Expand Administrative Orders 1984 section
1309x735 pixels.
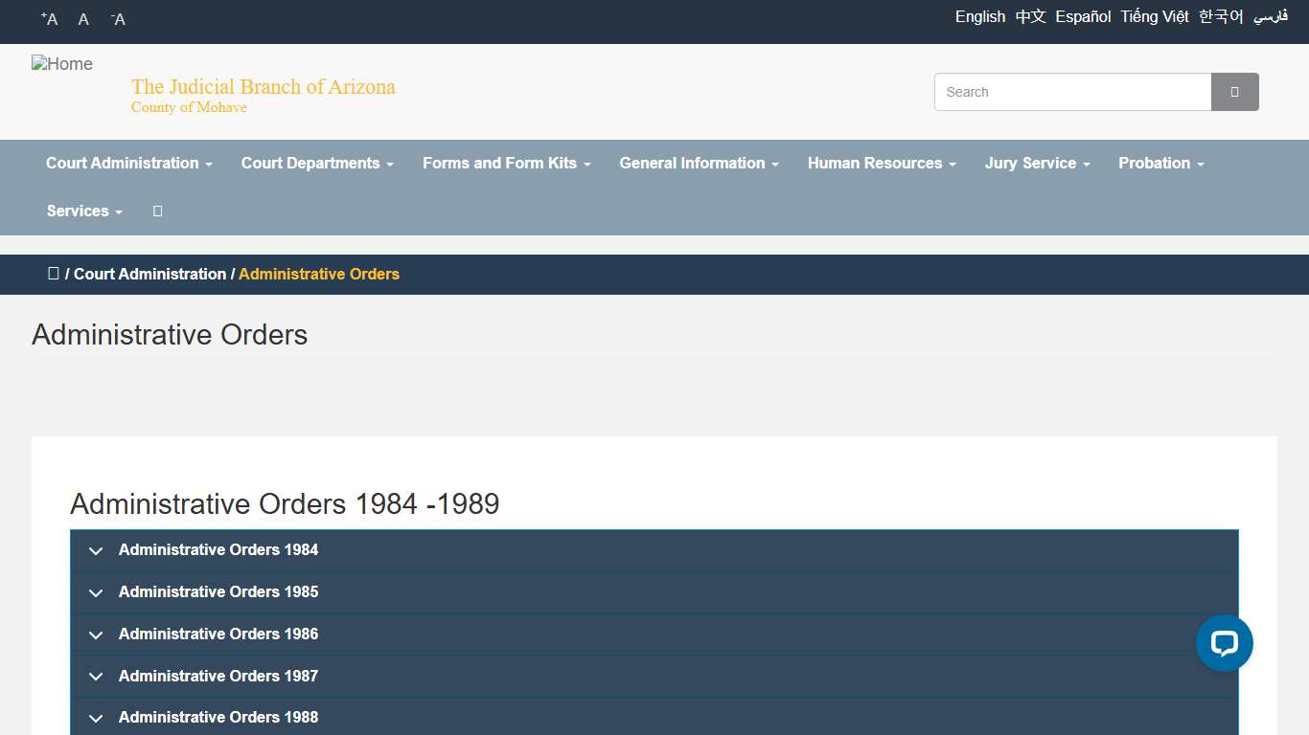click(218, 550)
